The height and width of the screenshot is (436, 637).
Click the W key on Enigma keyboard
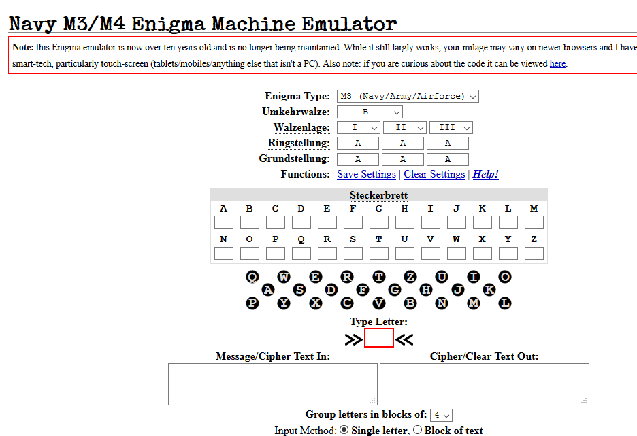click(x=284, y=277)
